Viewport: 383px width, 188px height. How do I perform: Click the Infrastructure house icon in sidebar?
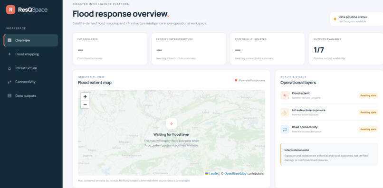pos(10,68)
